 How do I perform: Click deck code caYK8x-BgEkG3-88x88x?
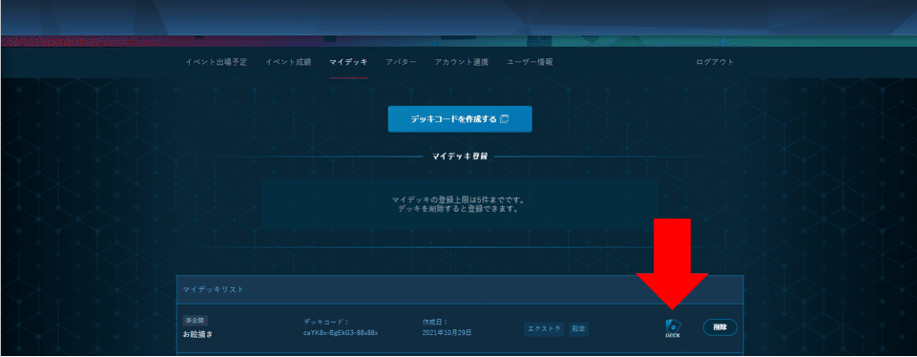tap(341, 333)
